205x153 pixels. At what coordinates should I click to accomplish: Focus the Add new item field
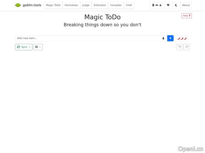(87, 38)
